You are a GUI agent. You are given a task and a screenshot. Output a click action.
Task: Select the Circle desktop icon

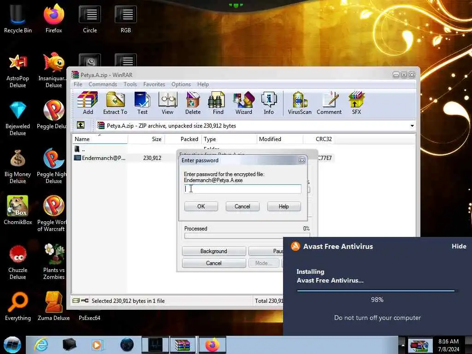point(90,18)
